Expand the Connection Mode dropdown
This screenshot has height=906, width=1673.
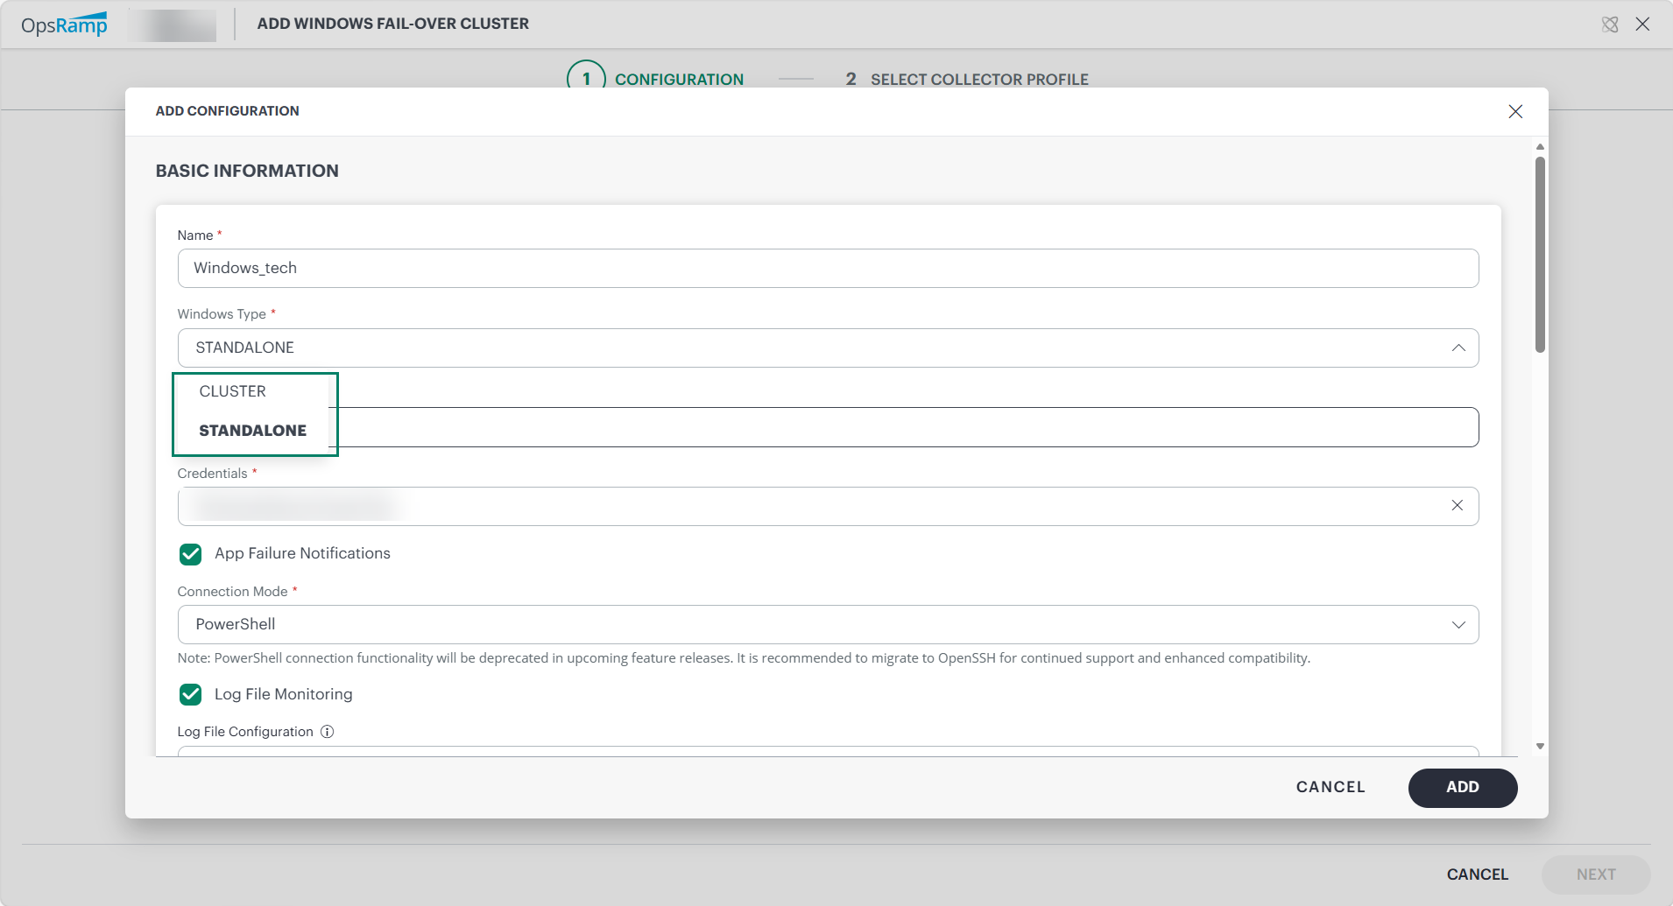click(1458, 624)
